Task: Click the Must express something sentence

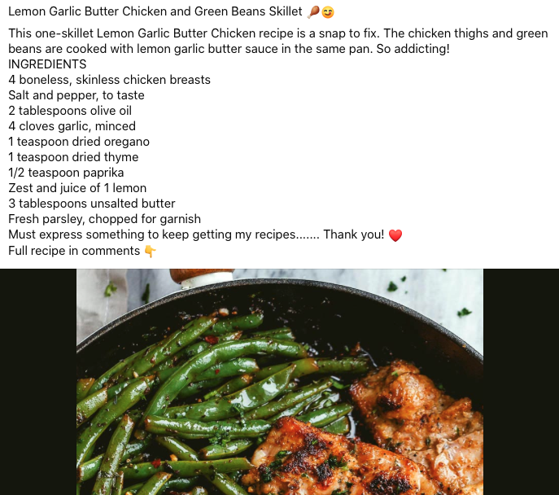Action: point(196,234)
